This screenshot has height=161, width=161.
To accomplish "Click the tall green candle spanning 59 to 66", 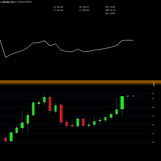I will coord(122,103).
